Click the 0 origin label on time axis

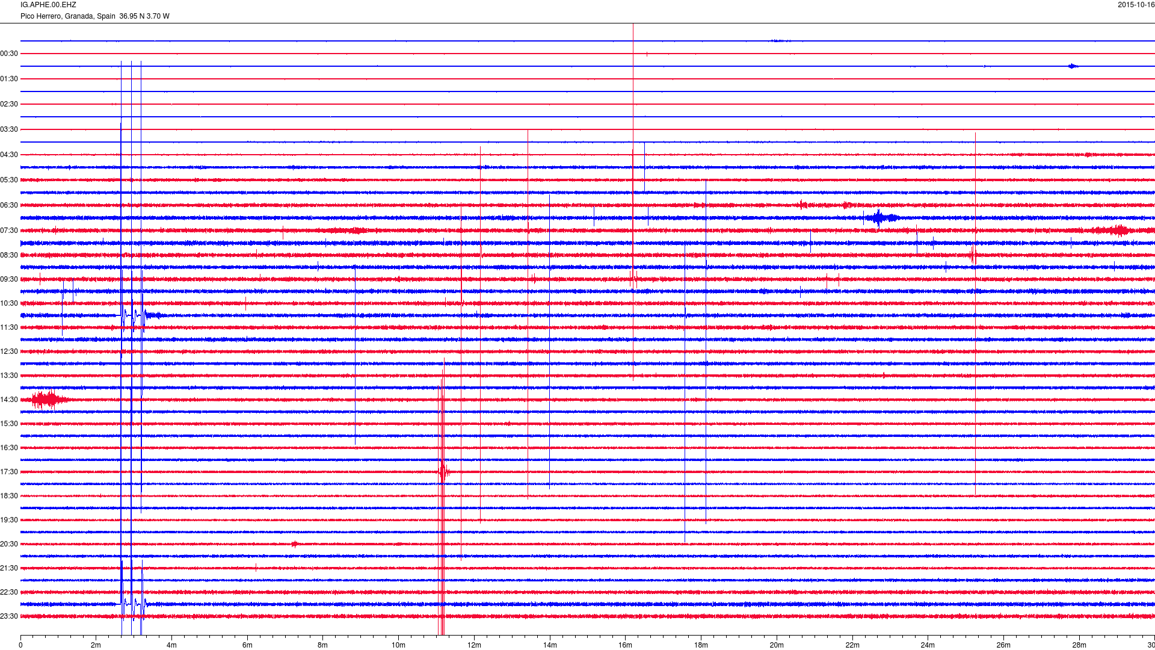coord(20,645)
